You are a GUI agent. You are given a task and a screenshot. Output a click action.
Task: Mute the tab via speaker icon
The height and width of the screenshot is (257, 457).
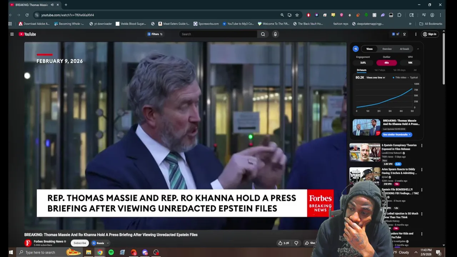tap(52, 5)
